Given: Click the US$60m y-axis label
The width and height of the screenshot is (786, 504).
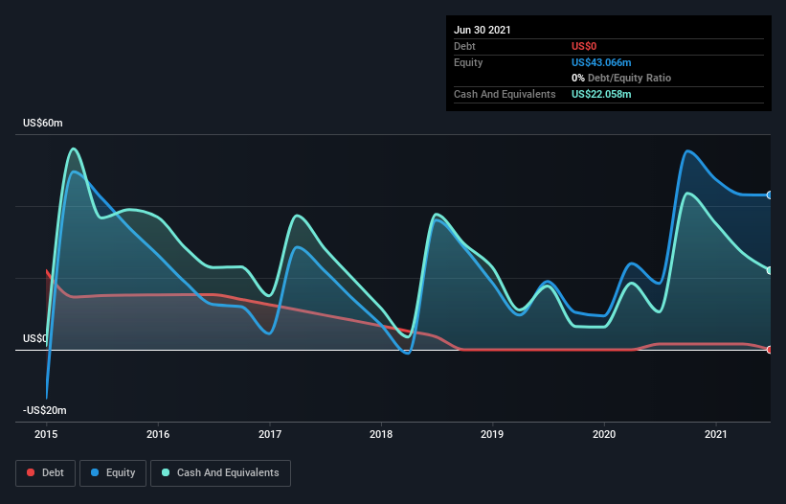Looking at the screenshot, I should [43, 123].
